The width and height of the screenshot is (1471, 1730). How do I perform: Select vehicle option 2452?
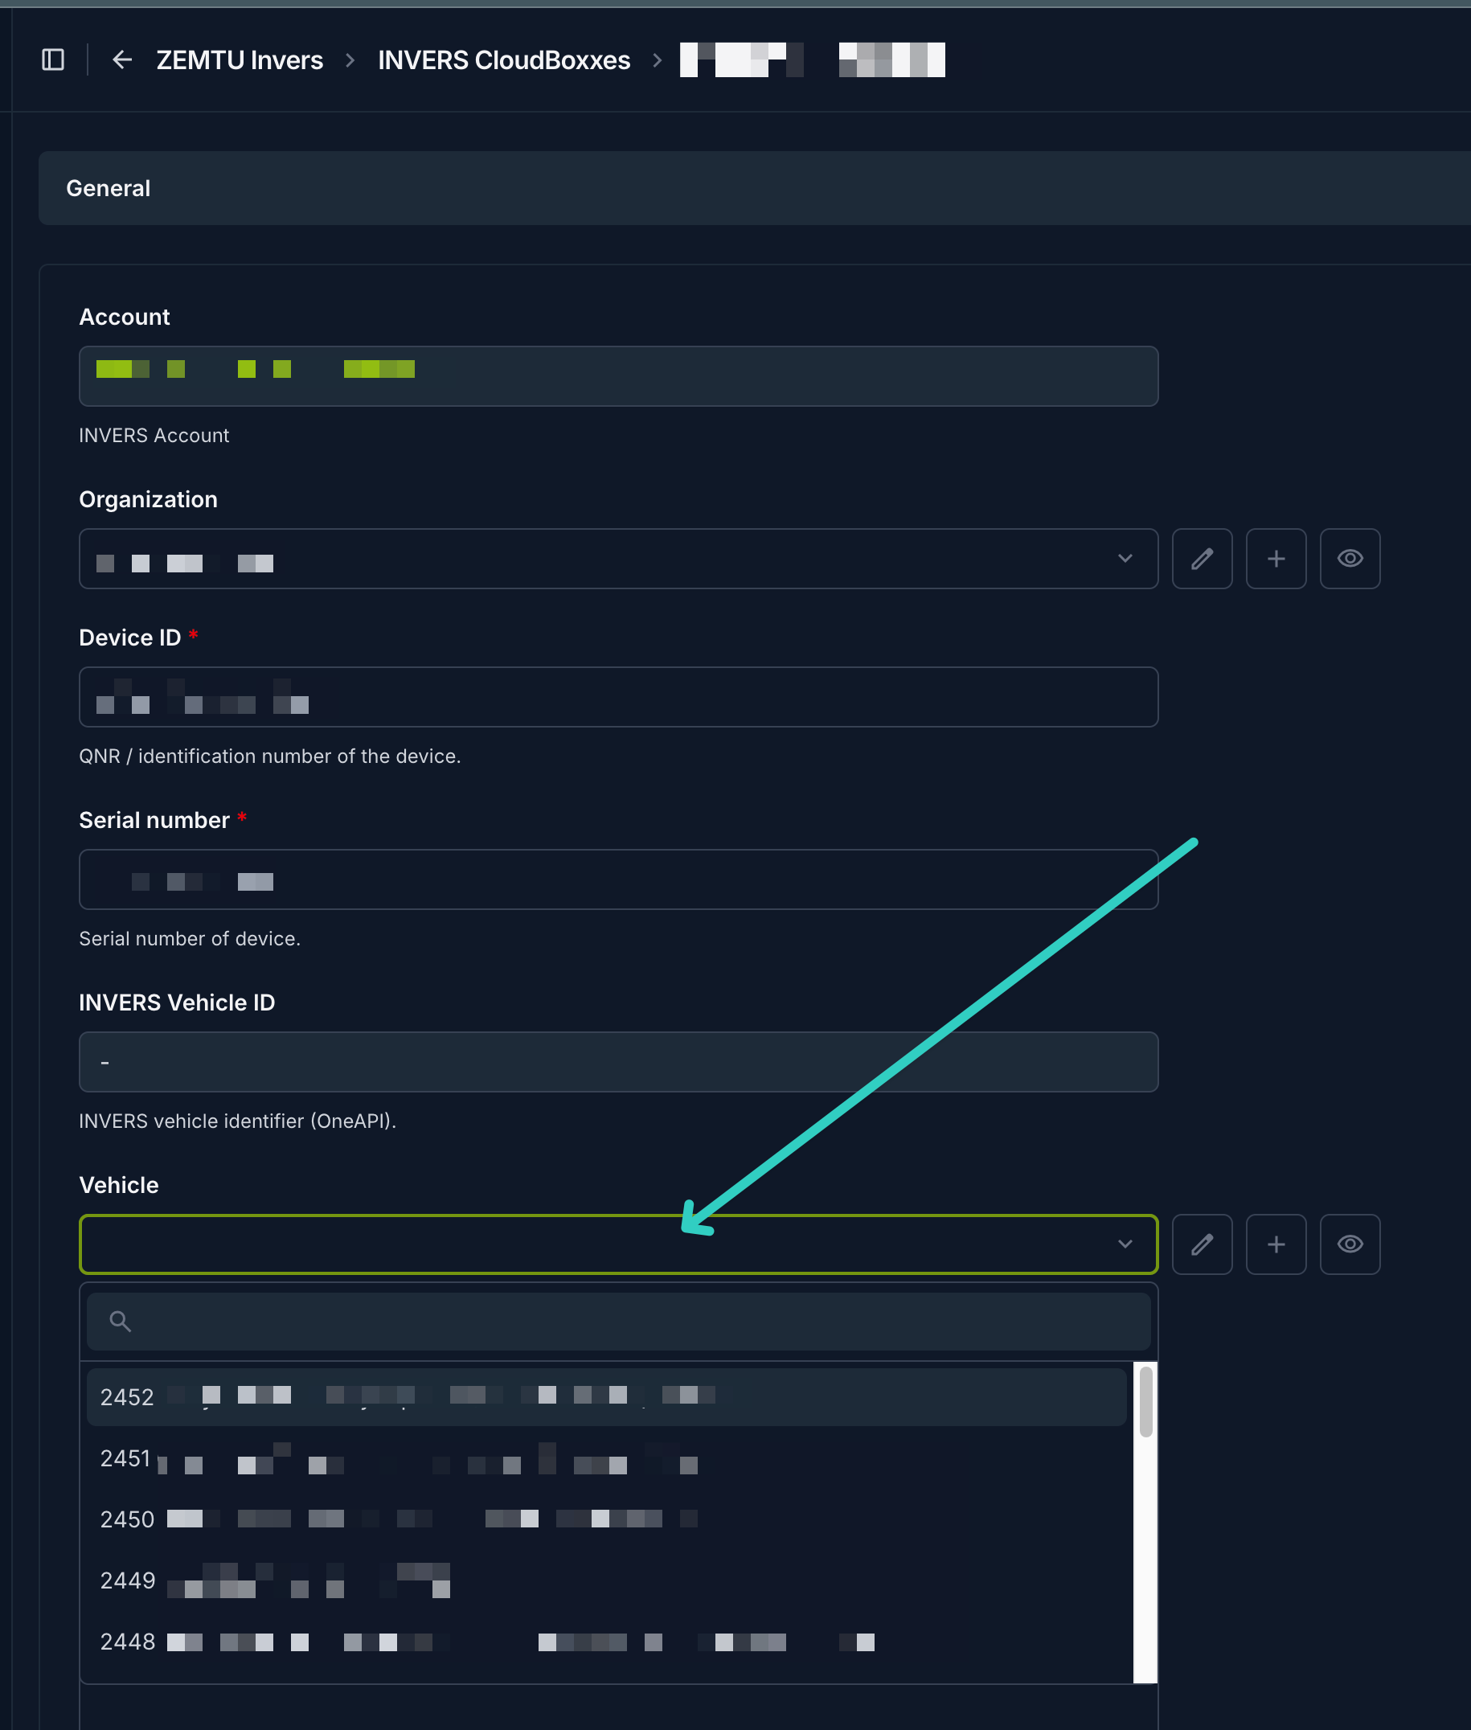[606, 1397]
